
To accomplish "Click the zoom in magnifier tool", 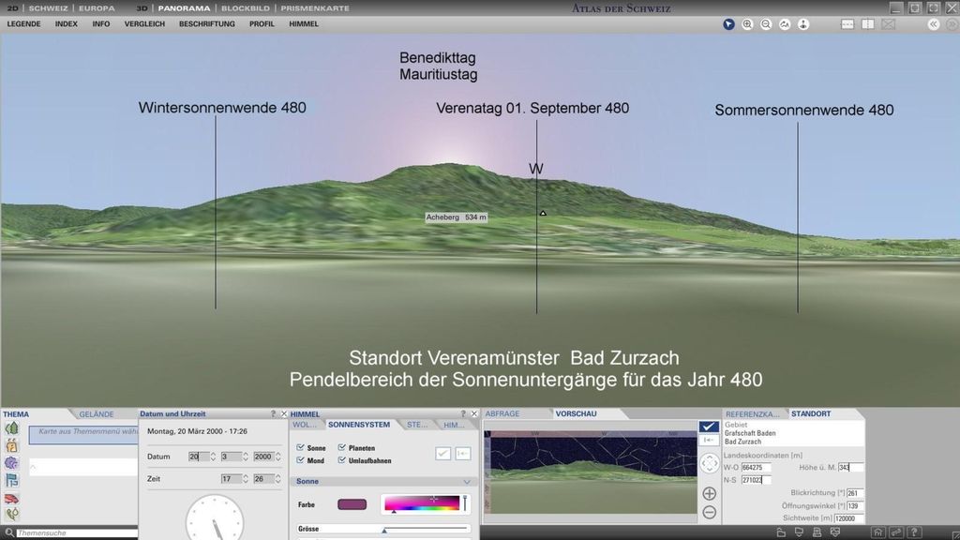I will tap(747, 24).
